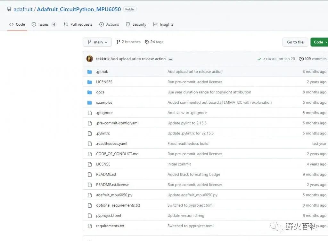Image resolution: width=328 pixels, height=241 pixels.
Task: Open 'initial commit' message link
Action: tap(179, 164)
